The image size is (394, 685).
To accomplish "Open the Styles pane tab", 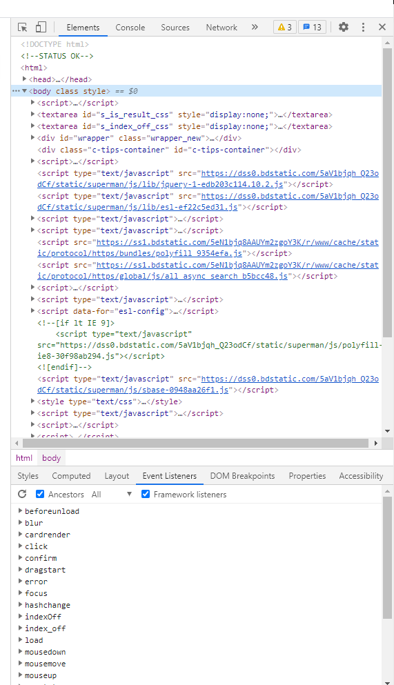I will pyautogui.click(x=28, y=476).
